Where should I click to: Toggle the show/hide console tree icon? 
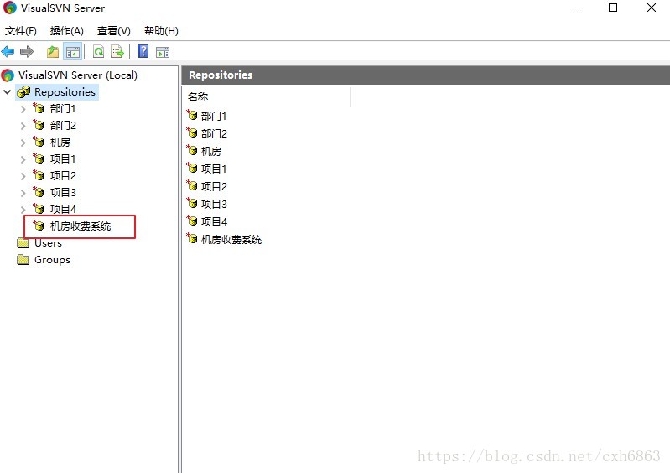click(73, 52)
